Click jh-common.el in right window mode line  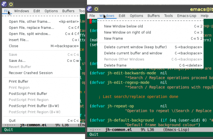tap(119, 130)
